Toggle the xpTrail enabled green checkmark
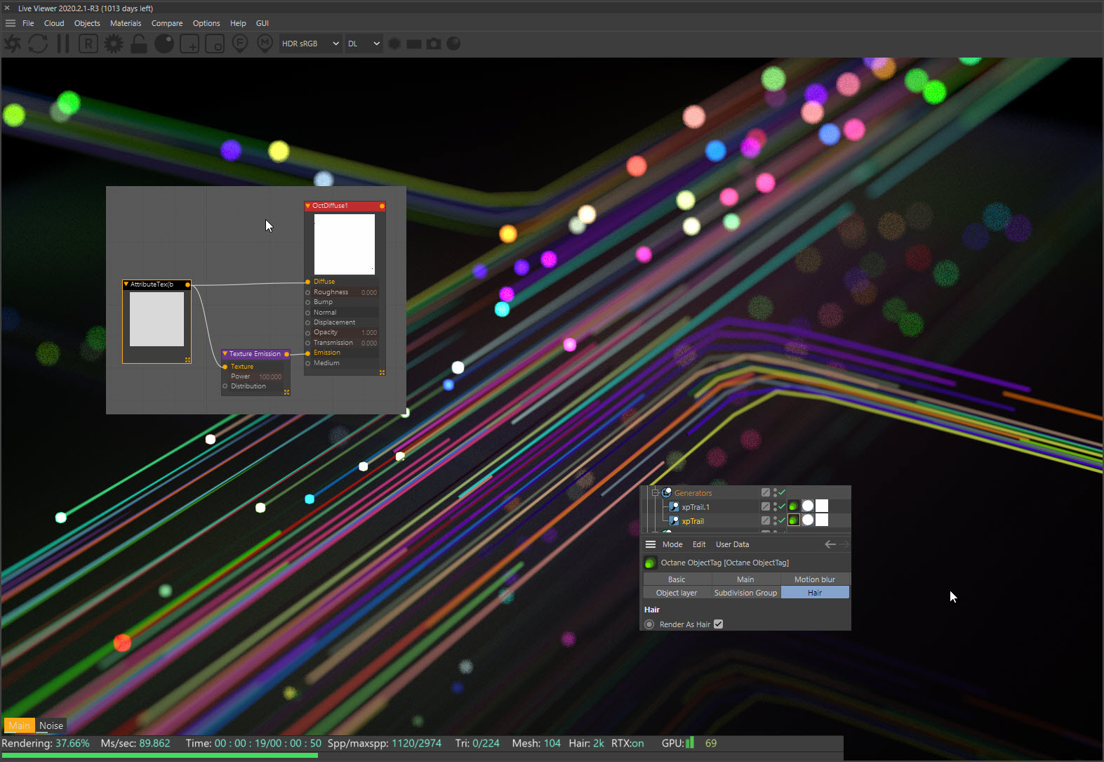 pyautogui.click(x=782, y=520)
